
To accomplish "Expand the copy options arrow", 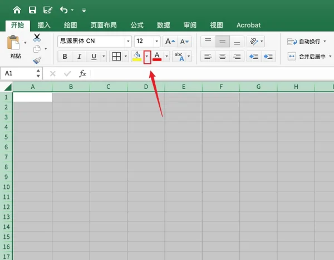I will pyautogui.click(x=46, y=49).
